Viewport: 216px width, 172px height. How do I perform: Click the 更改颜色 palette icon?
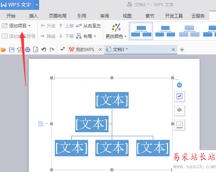click(116, 27)
